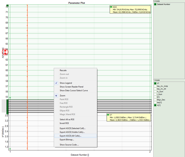Click the green square marker at top of Y-axis

(7, 6)
